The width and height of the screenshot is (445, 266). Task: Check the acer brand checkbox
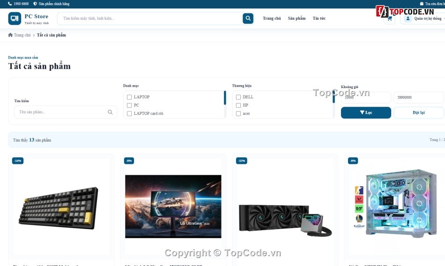[x=238, y=113]
